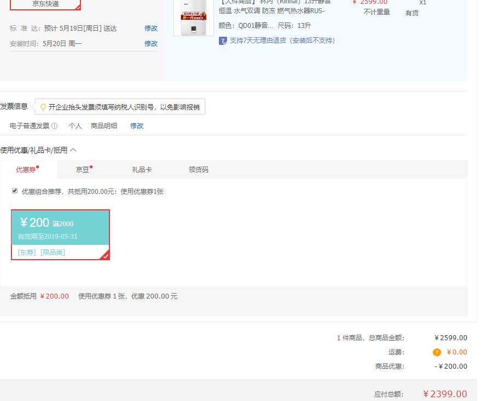Click the 颜色: QD01静音 attribute text
493x401 pixels.
tap(246, 26)
